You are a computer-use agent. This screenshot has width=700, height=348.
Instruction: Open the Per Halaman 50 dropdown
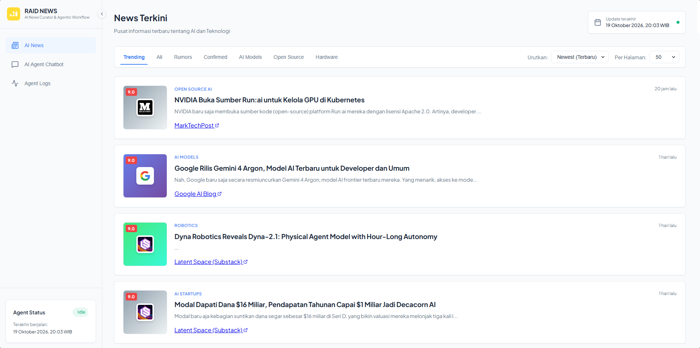tap(664, 57)
